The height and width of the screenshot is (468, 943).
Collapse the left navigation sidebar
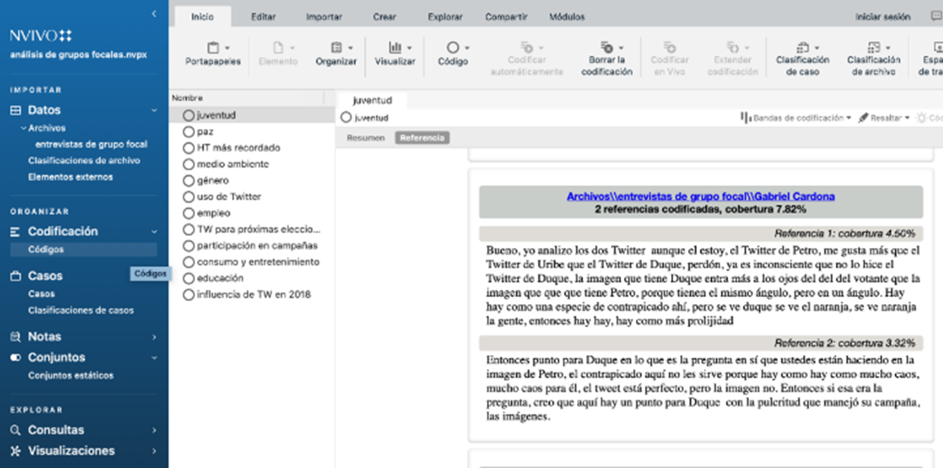tap(154, 14)
